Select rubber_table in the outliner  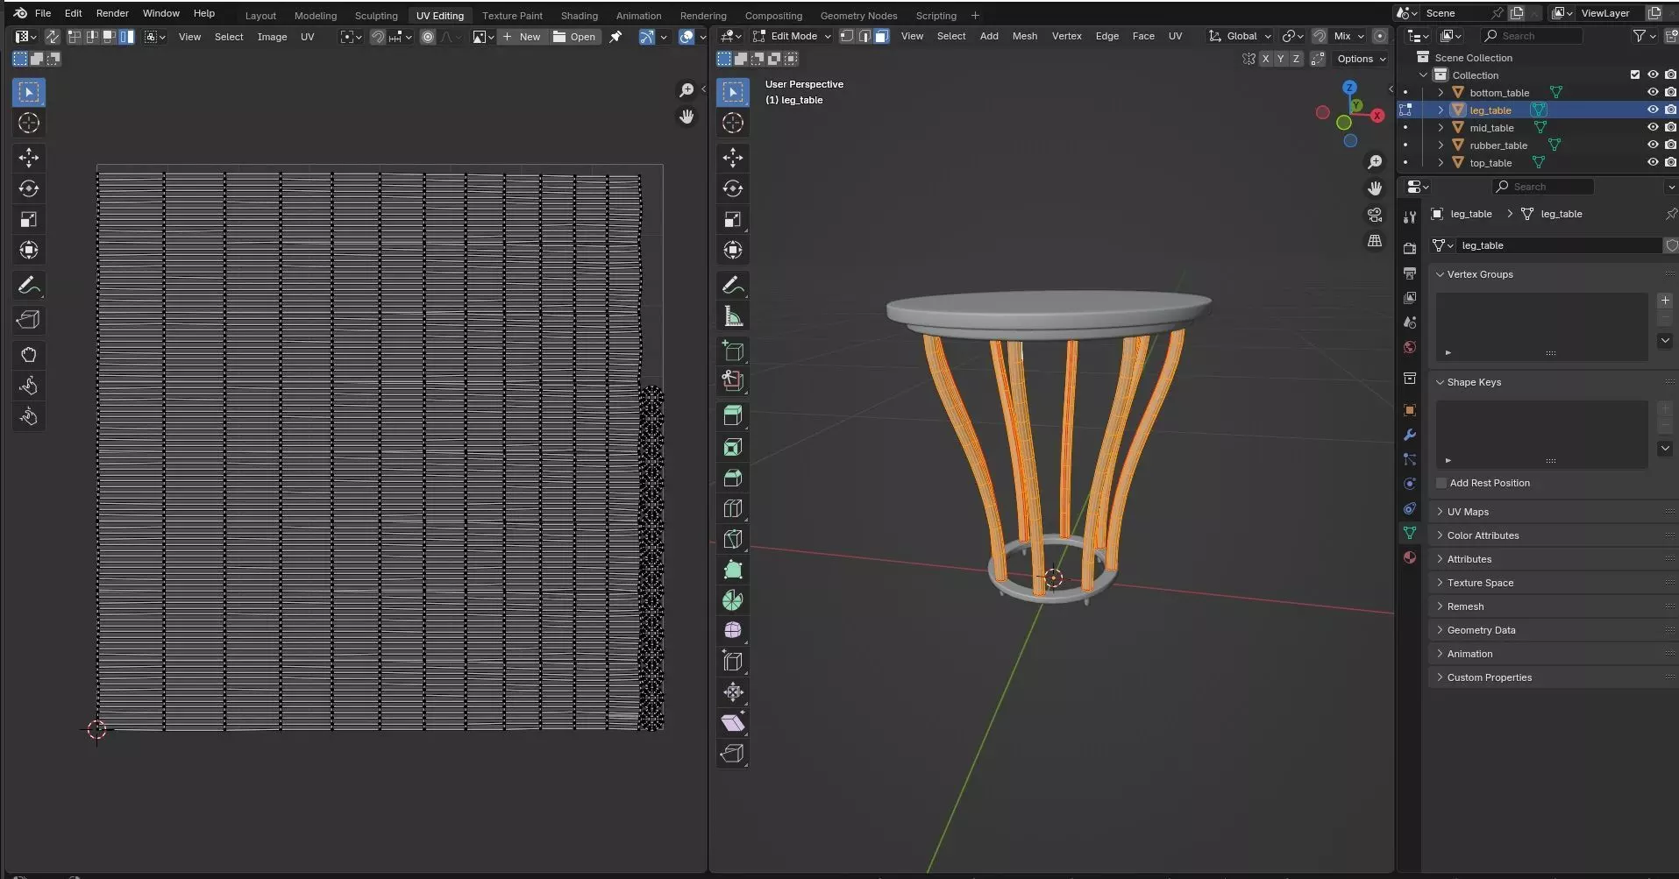click(x=1498, y=145)
